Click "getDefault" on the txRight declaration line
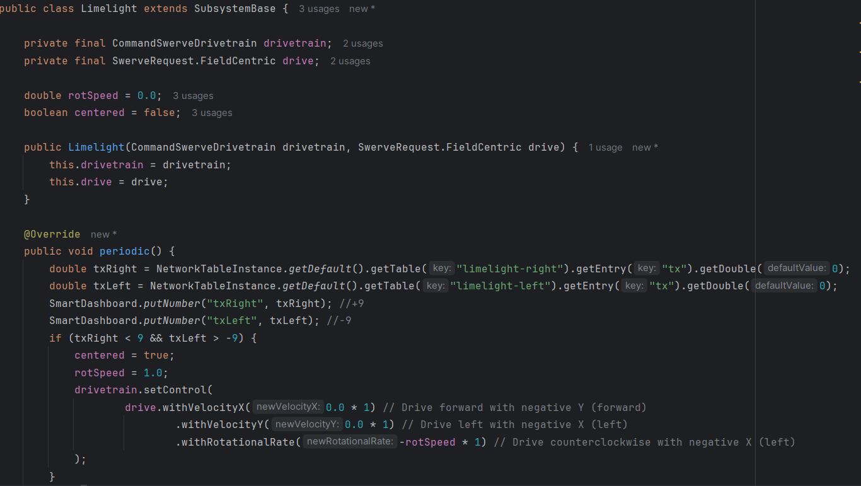The image size is (861, 486). pos(320,269)
